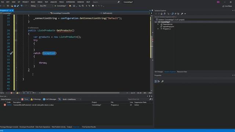Toggle the 0 Warnings filter in Error List
The width and height of the screenshot is (235, 132).
click(36, 99)
